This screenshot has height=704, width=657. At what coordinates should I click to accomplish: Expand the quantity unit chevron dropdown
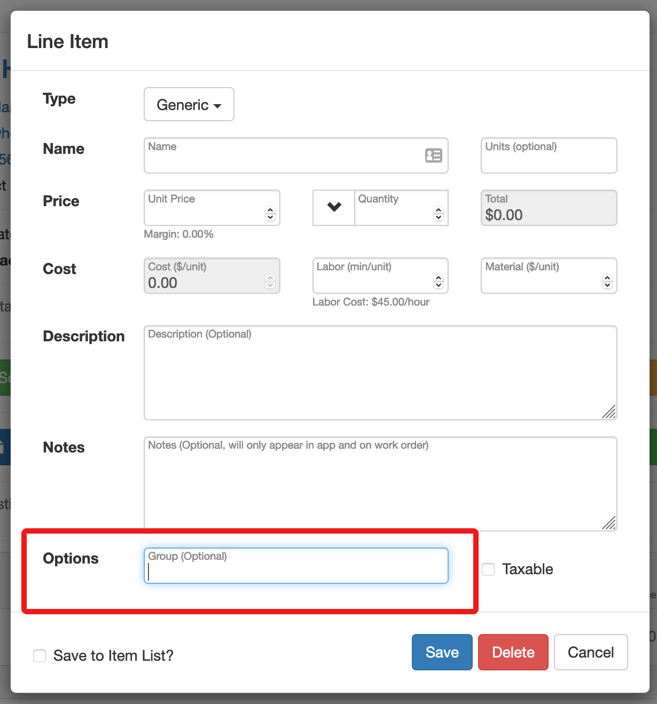(x=334, y=208)
